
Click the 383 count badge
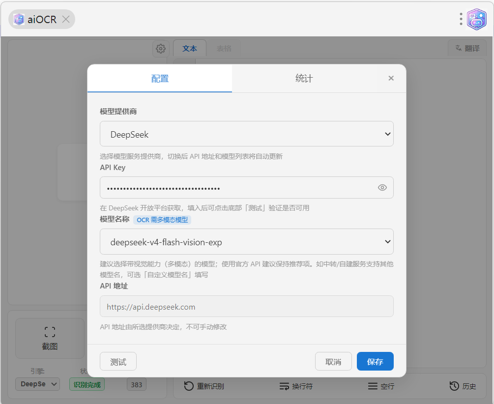(137, 385)
